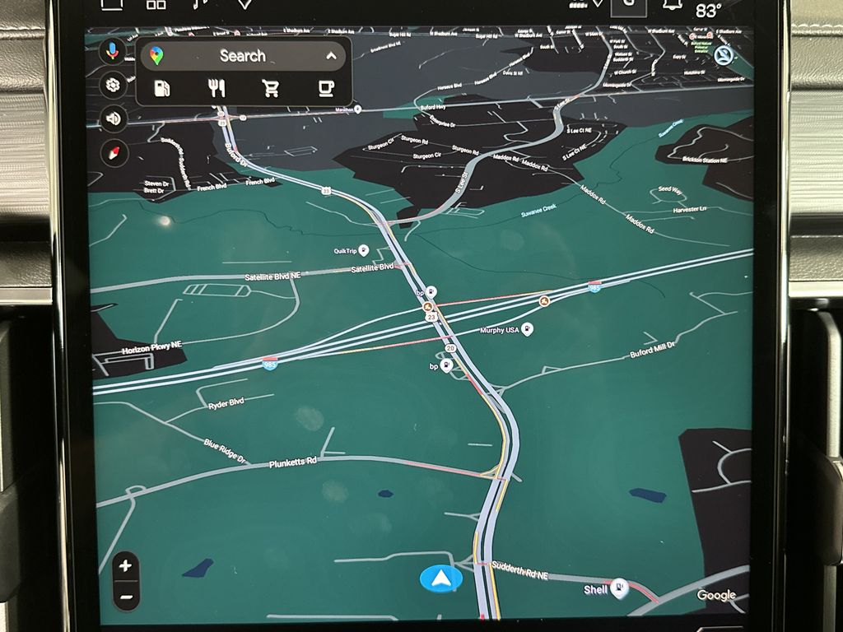The width and height of the screenshot is (843, 632).
Task: Select the Shell gas station pin
Action: [x=619, y=588]
